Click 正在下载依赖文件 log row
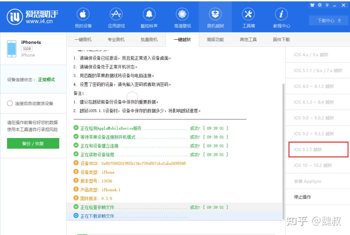Screen dimensions: 350x235 [x=174, y=216]
